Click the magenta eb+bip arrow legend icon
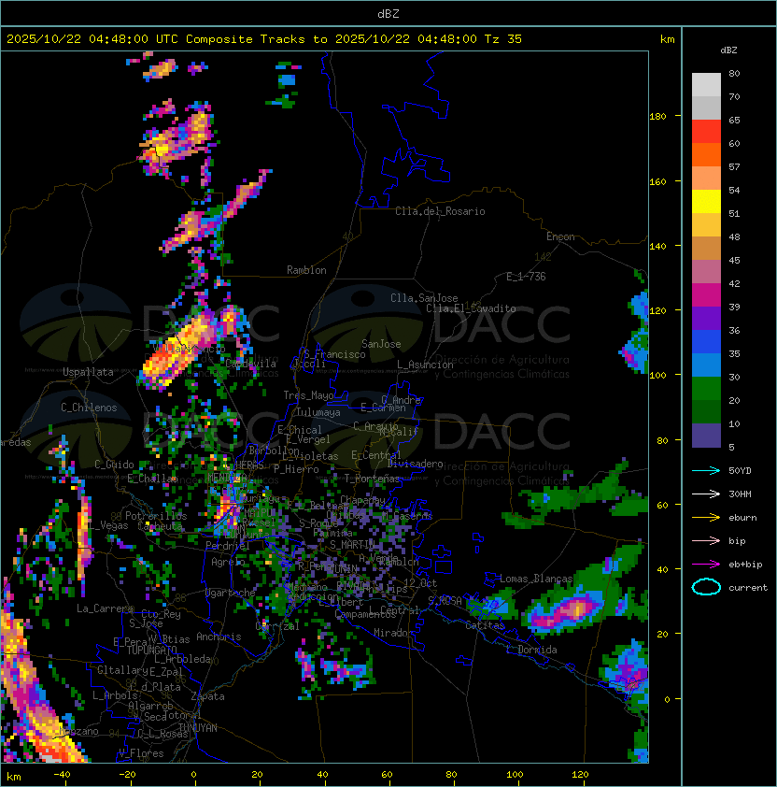This screenshot has height=787, width=777. point(706,565)
